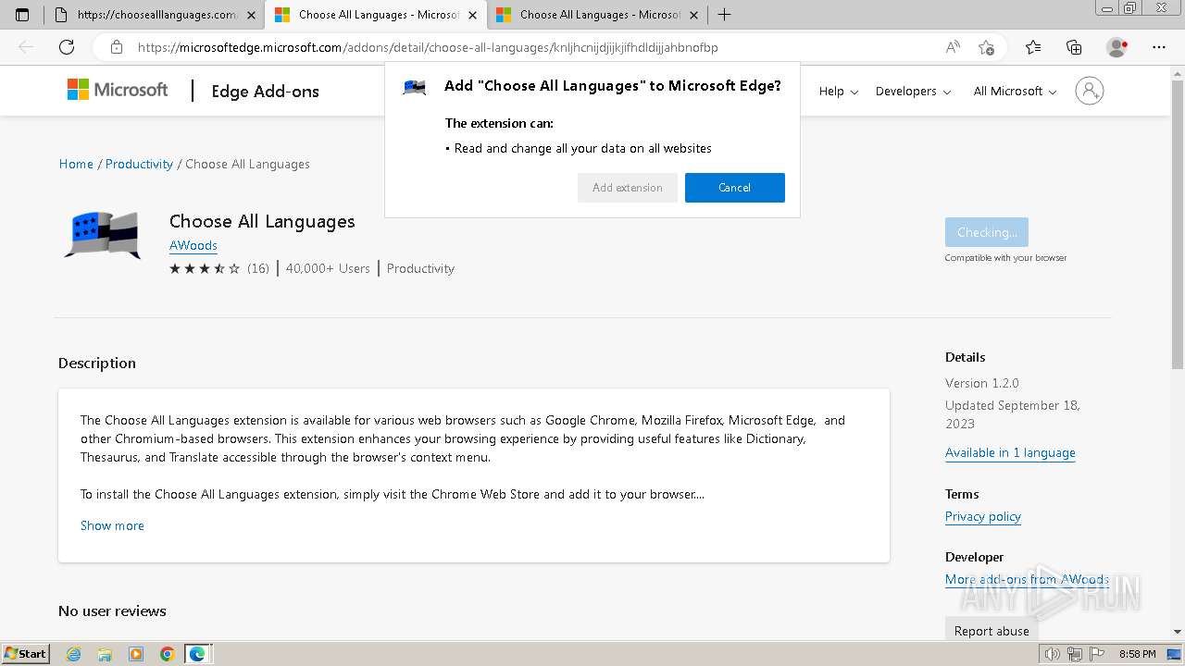Open a new browser tab
The height and width of the screenshot is (666, 1185).
725,15
